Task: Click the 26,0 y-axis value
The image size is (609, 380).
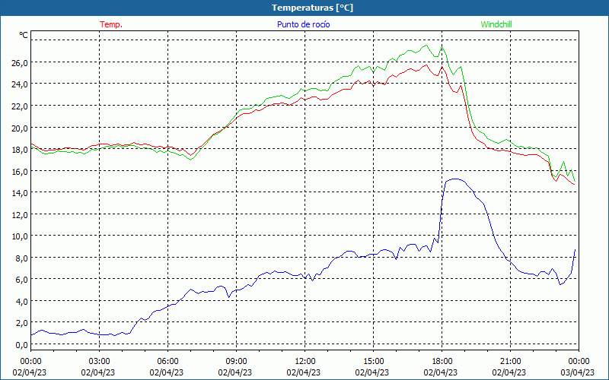Action: click(x=19, y=62)
